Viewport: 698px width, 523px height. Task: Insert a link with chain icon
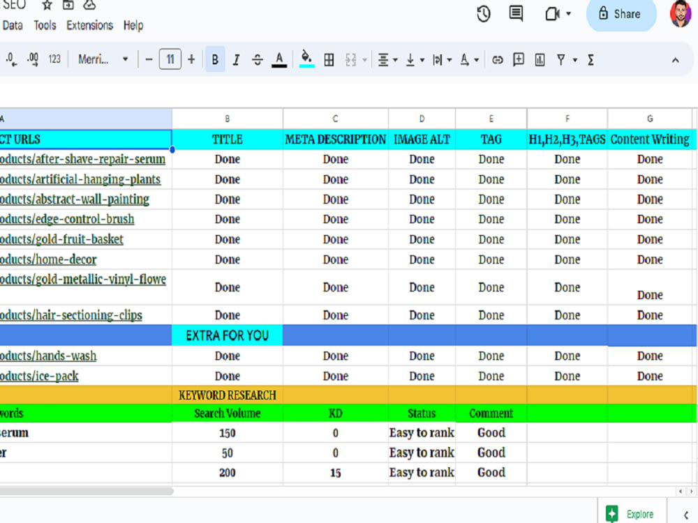click(497, 59)
